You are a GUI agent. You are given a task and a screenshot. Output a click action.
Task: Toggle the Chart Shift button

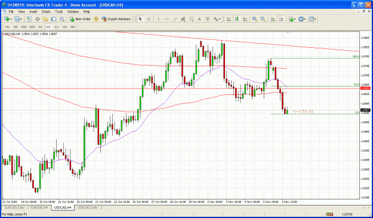click(x=281, y=19)
